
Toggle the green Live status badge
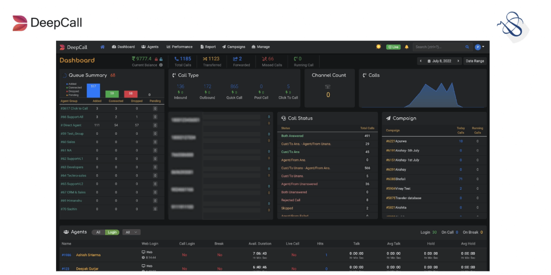tap(393, 47)
